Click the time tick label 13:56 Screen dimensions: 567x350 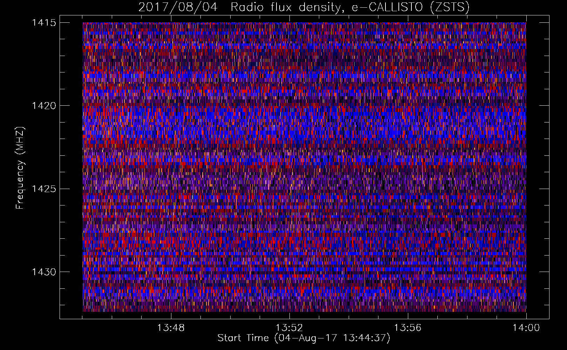pos(408,328)
